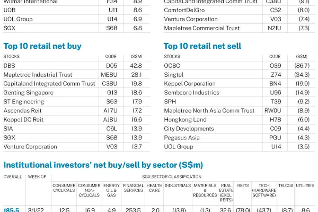Select the DBS stock name
This screenshot has height=212, width=318.
pyautogui.click(x=9, y=66)
